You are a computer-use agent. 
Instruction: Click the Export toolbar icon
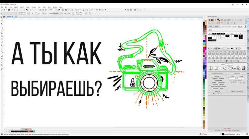pos(43,10)
